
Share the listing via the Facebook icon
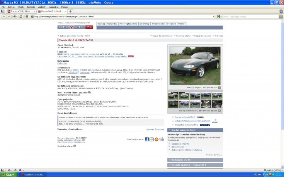tap(147, 139)
